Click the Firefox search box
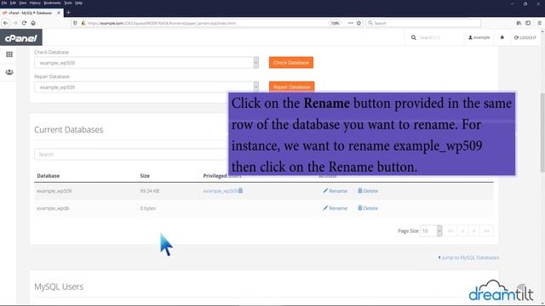This screenshot has height=306, width=545. (423, 23)
